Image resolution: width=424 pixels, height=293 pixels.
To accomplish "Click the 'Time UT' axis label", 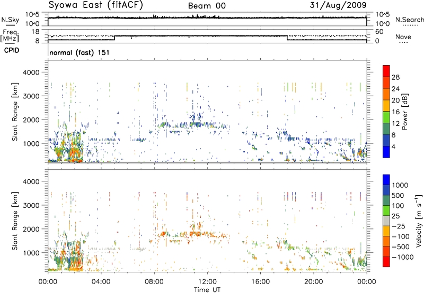I will coord(207,289).
